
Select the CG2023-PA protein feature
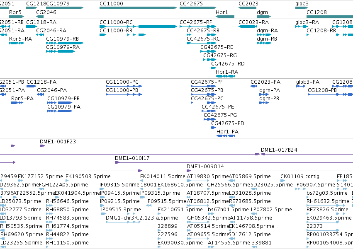tap(254, 86)
